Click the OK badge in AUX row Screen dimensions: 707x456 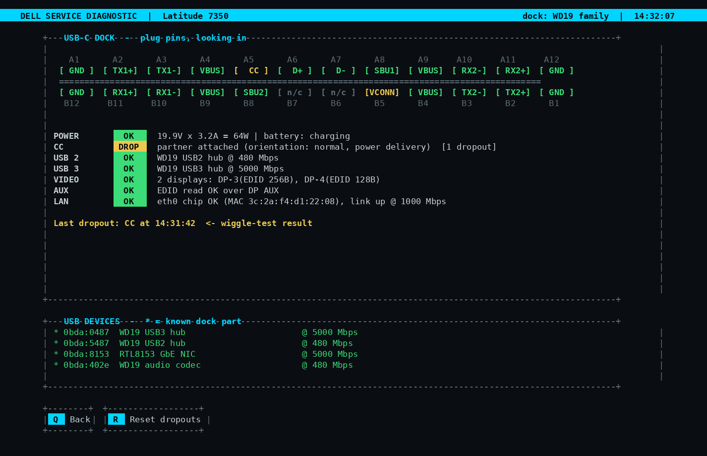pyautogui.click(x=130, y=190)
